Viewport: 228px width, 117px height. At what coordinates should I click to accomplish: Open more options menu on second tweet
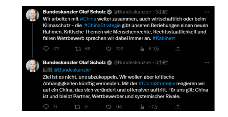pyautogui.click(x=207, y=62)
